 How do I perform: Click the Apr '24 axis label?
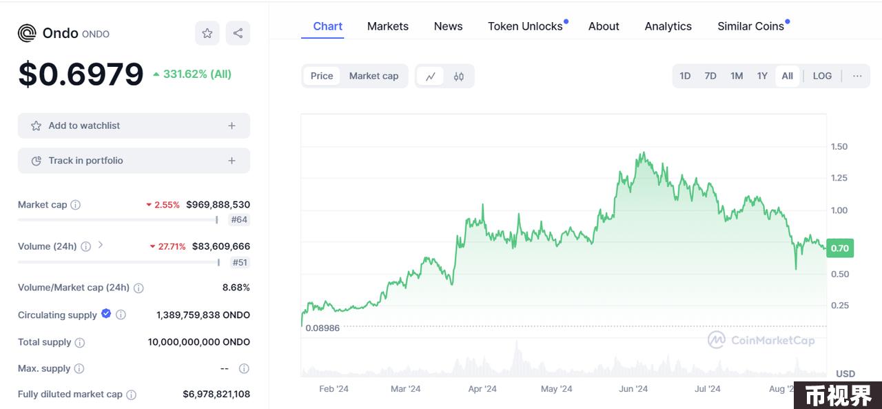[x=482, y=389]
